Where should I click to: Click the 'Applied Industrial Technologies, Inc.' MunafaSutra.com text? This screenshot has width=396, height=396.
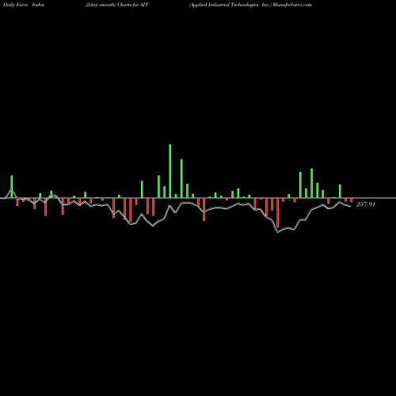tap(250, 5)
